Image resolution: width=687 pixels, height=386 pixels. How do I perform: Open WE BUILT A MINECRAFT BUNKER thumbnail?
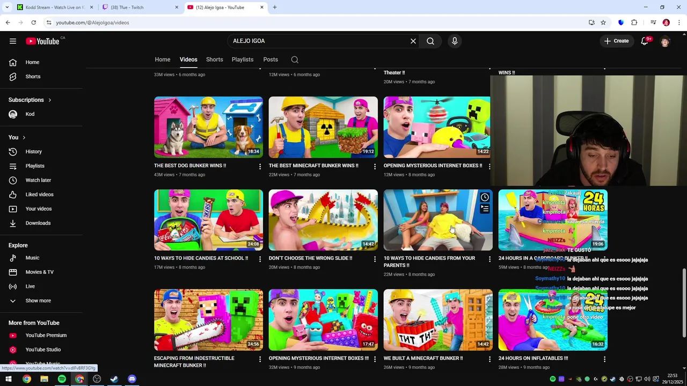pyautogui.click(x=438, y=320)
